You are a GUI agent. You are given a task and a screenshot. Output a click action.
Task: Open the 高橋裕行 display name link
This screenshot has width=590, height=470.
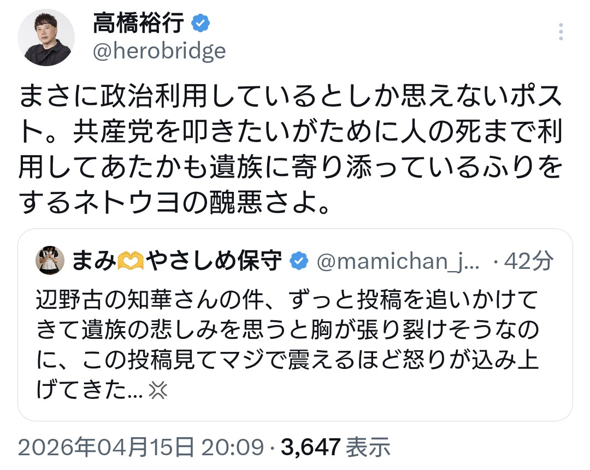[x=140, y=23]
